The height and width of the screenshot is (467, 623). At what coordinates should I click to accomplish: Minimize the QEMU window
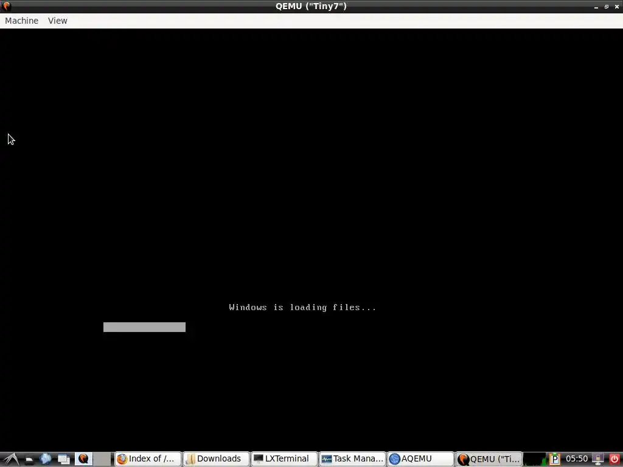[596, 7]
